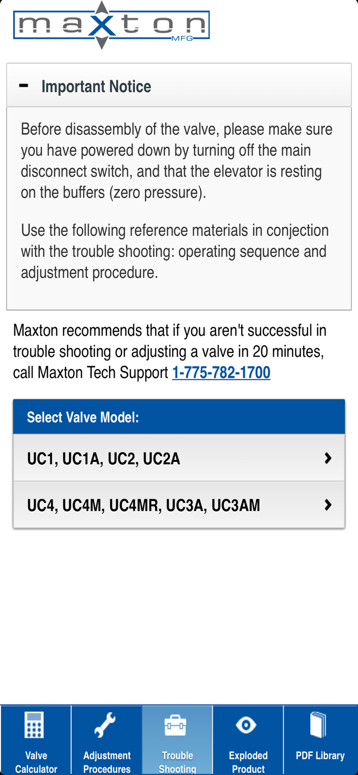Click the highlighted Trouble Shooting nav item
This screenshot has width=358, height=775.
coord(177,739)
